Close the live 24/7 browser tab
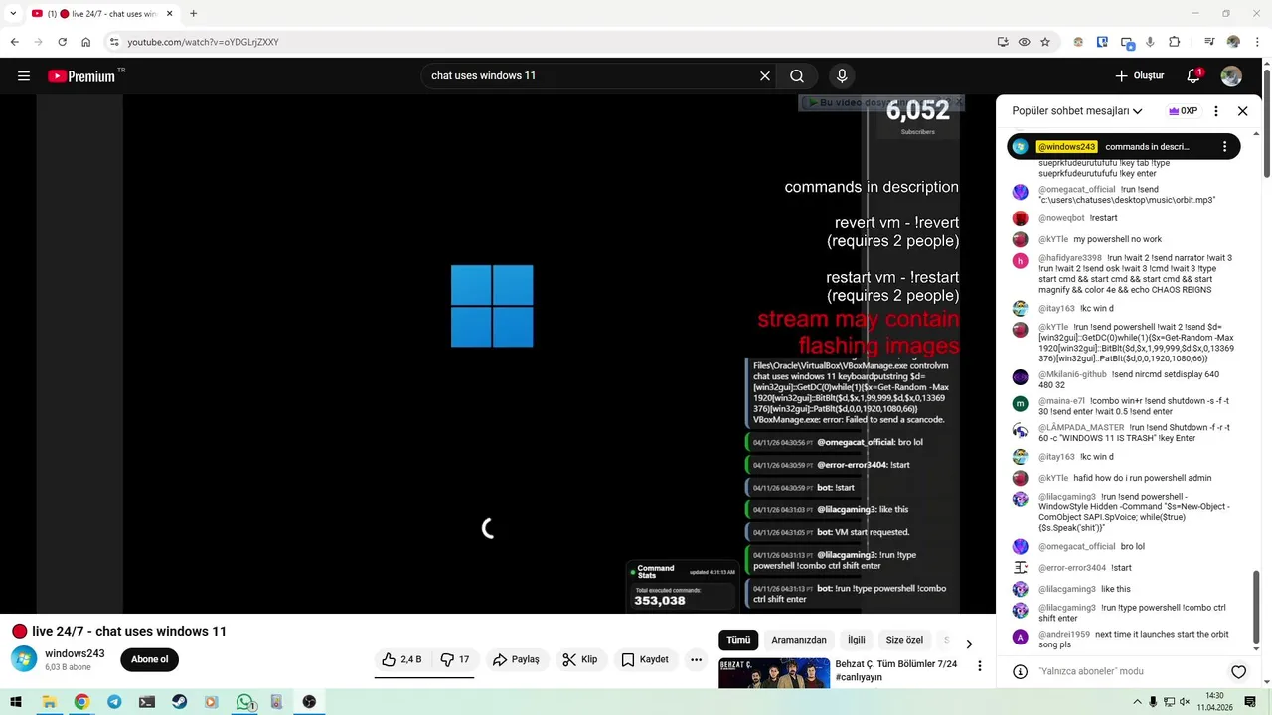This screenshot has width=1272, height=715. coord(170,14)
